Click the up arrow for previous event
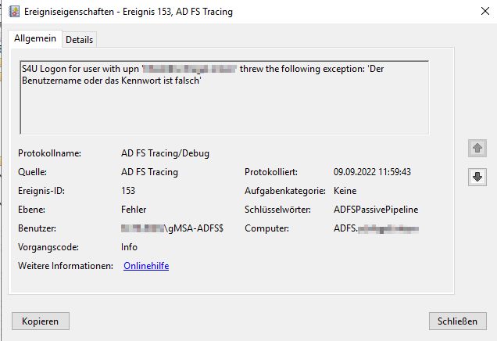Image resolution: width=497 pixels, height=341 pixels. pos(477,148)
